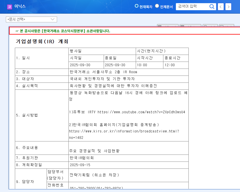Click the 9. 담당자 row label
Image resolution: width=240 pixels, height=192 pixels.
(x=25, y=182)
